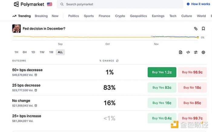Open the chart sliders filter icon

pyautogui.click(x=196, y=52)
